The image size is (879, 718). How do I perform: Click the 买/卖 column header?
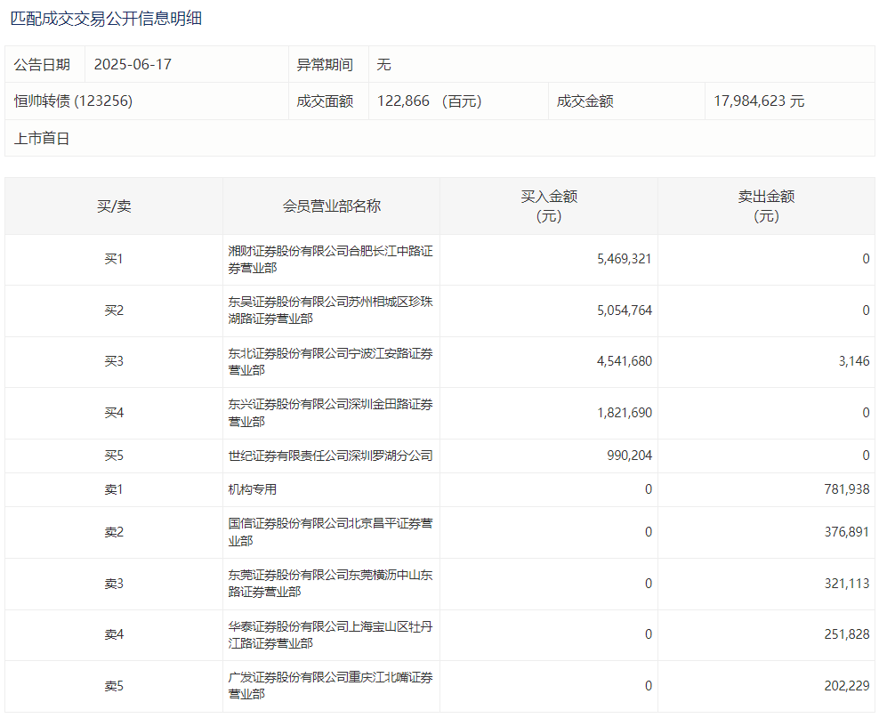(x=114, y=206)
